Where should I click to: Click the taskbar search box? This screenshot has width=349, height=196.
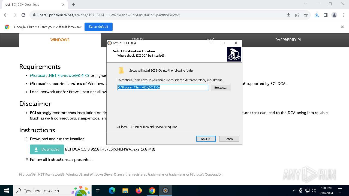(52, 191)
